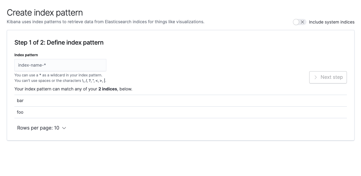This screenshot has width=361, height=176.
Task: Click the X icon inside the switch
Action: pyautogui.click(x=302, y=22)
